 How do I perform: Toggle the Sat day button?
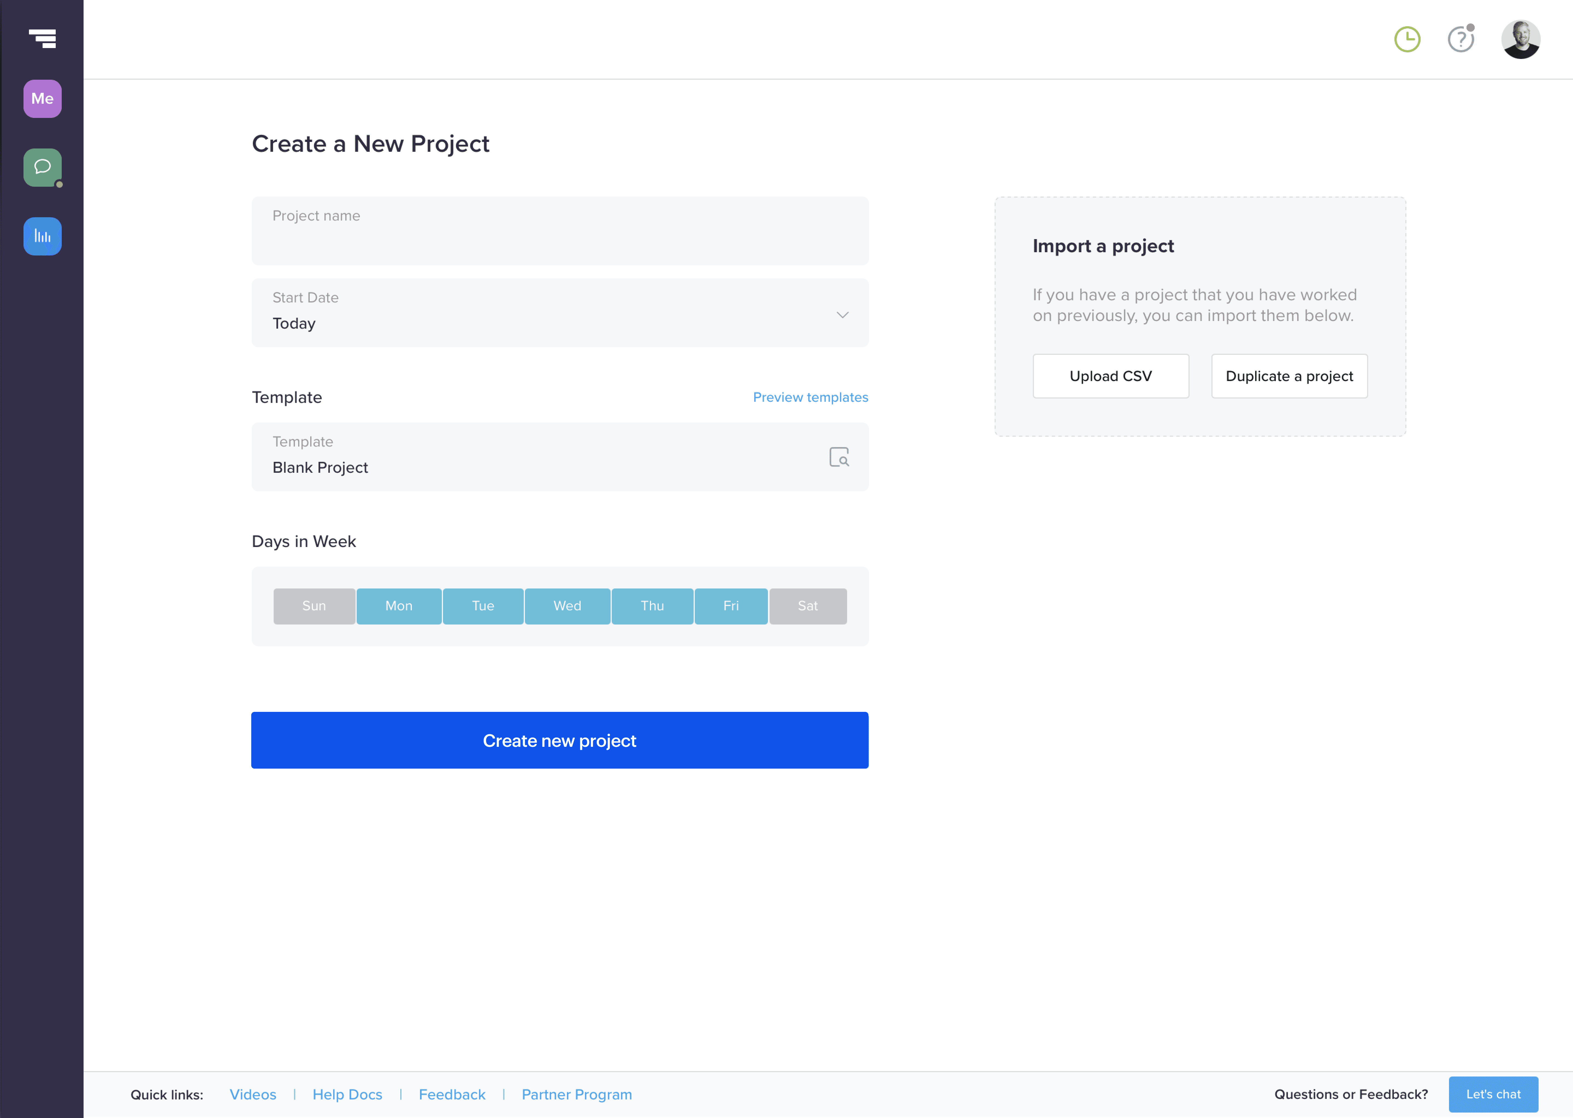coord(807,606)
